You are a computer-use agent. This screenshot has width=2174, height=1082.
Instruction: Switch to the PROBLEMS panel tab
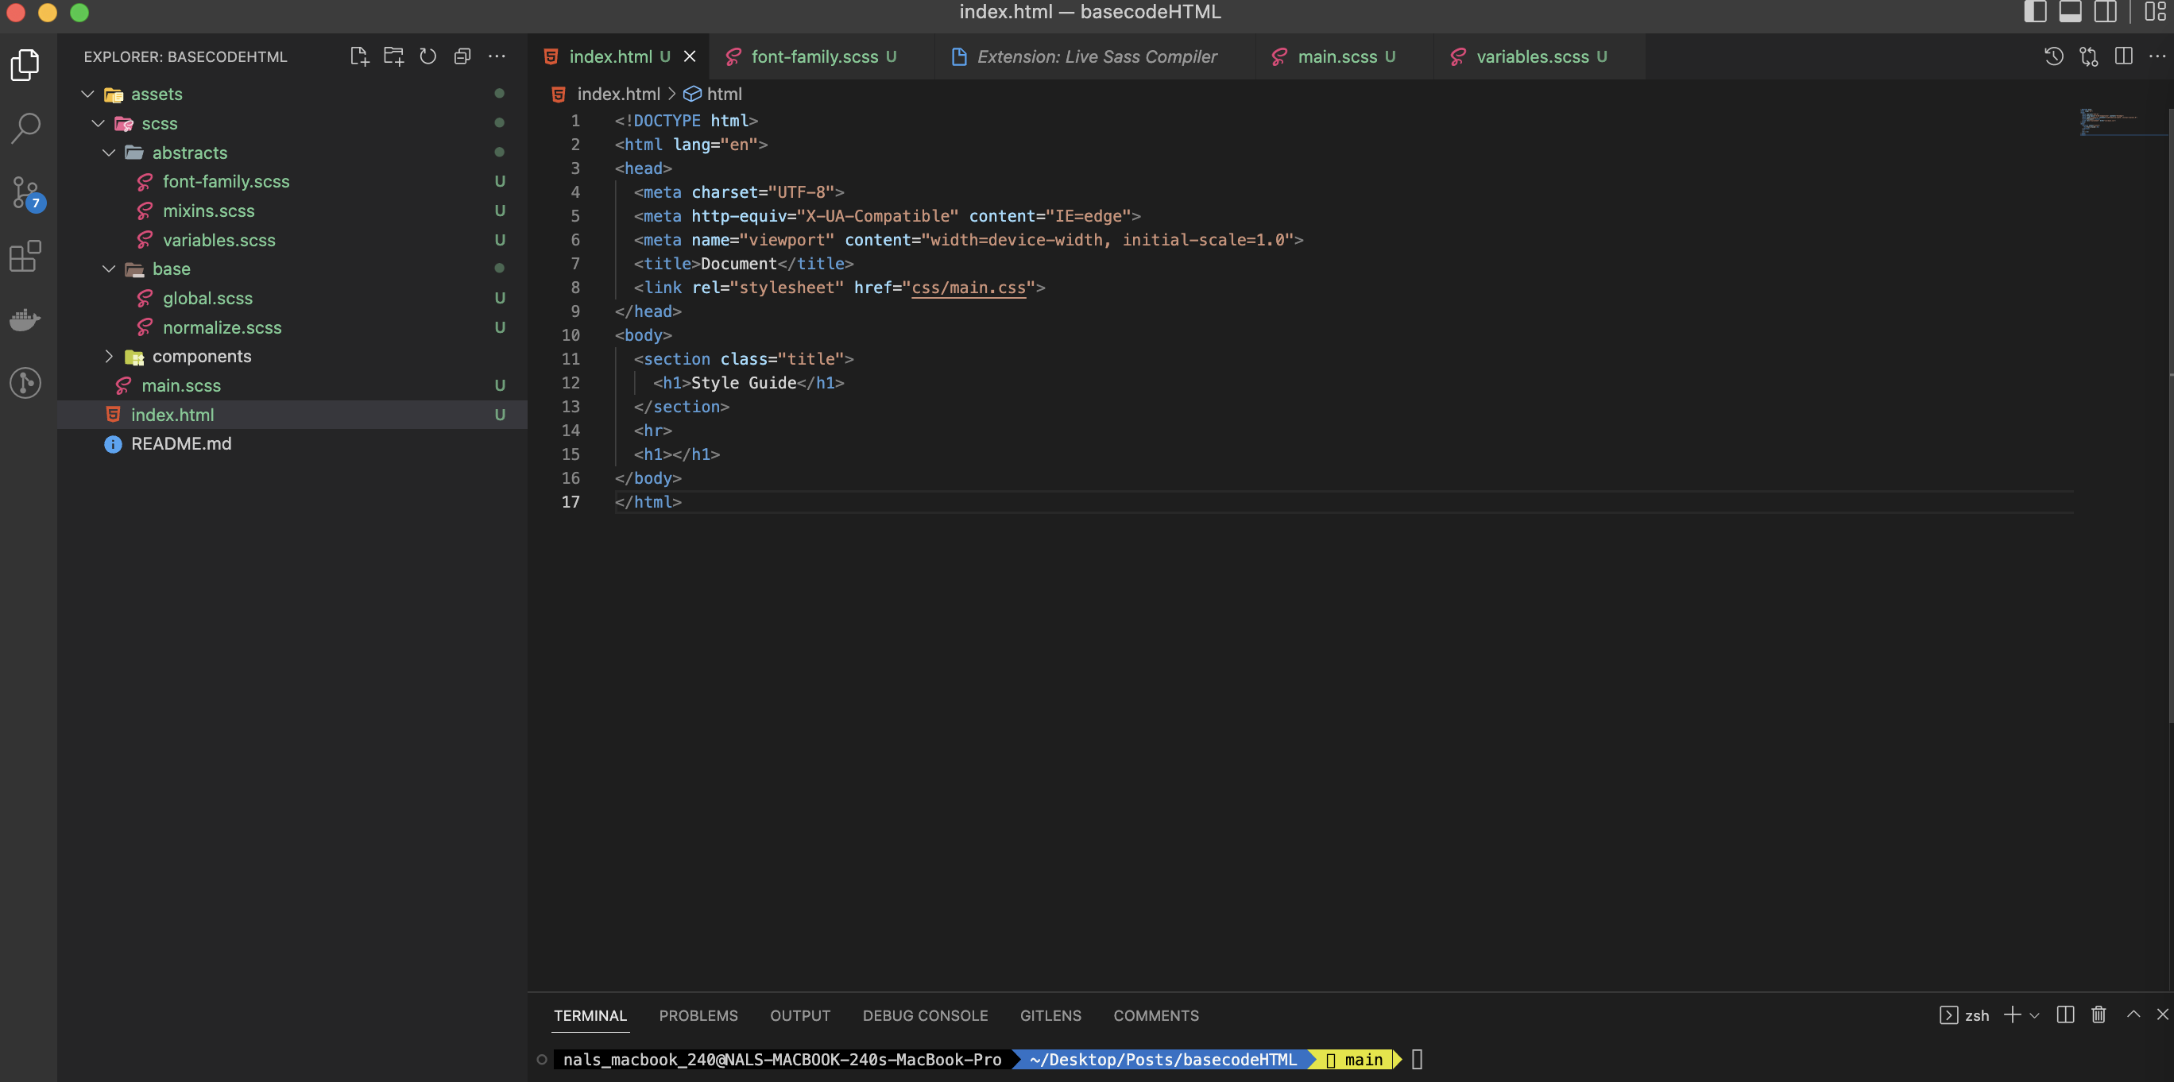click(x=698, y=1015)
